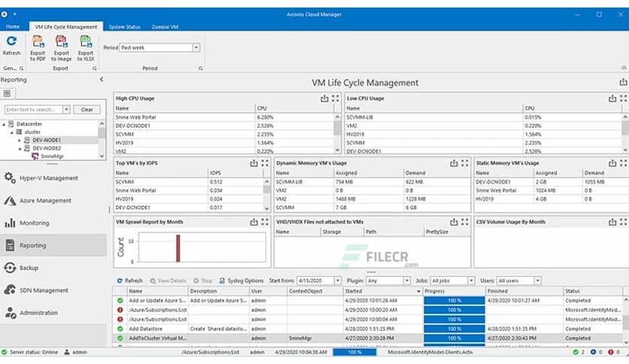Maximize VHD/VHDX Files not attached panel
Screen dimensions: 629x364
click(x=464, y=222)
